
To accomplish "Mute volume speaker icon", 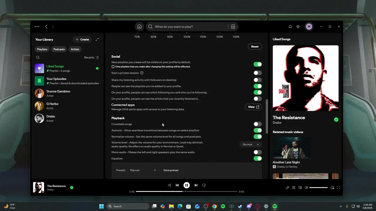I will [x=306, y=188].
